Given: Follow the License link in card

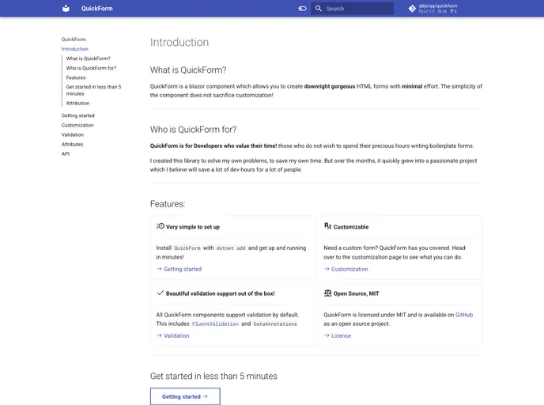Looking at the screenshot, I should pos(341,335).
